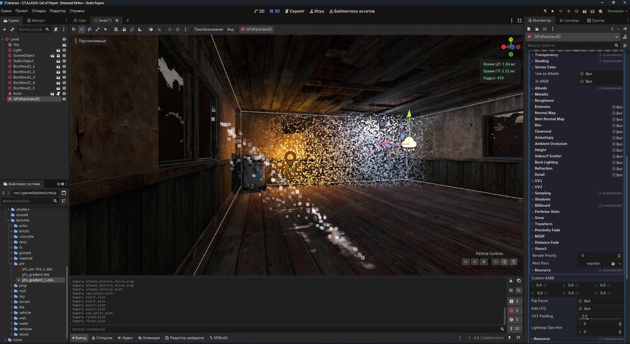
Task: Open Inspector object history icon
Action: click(x=625, y=29)
